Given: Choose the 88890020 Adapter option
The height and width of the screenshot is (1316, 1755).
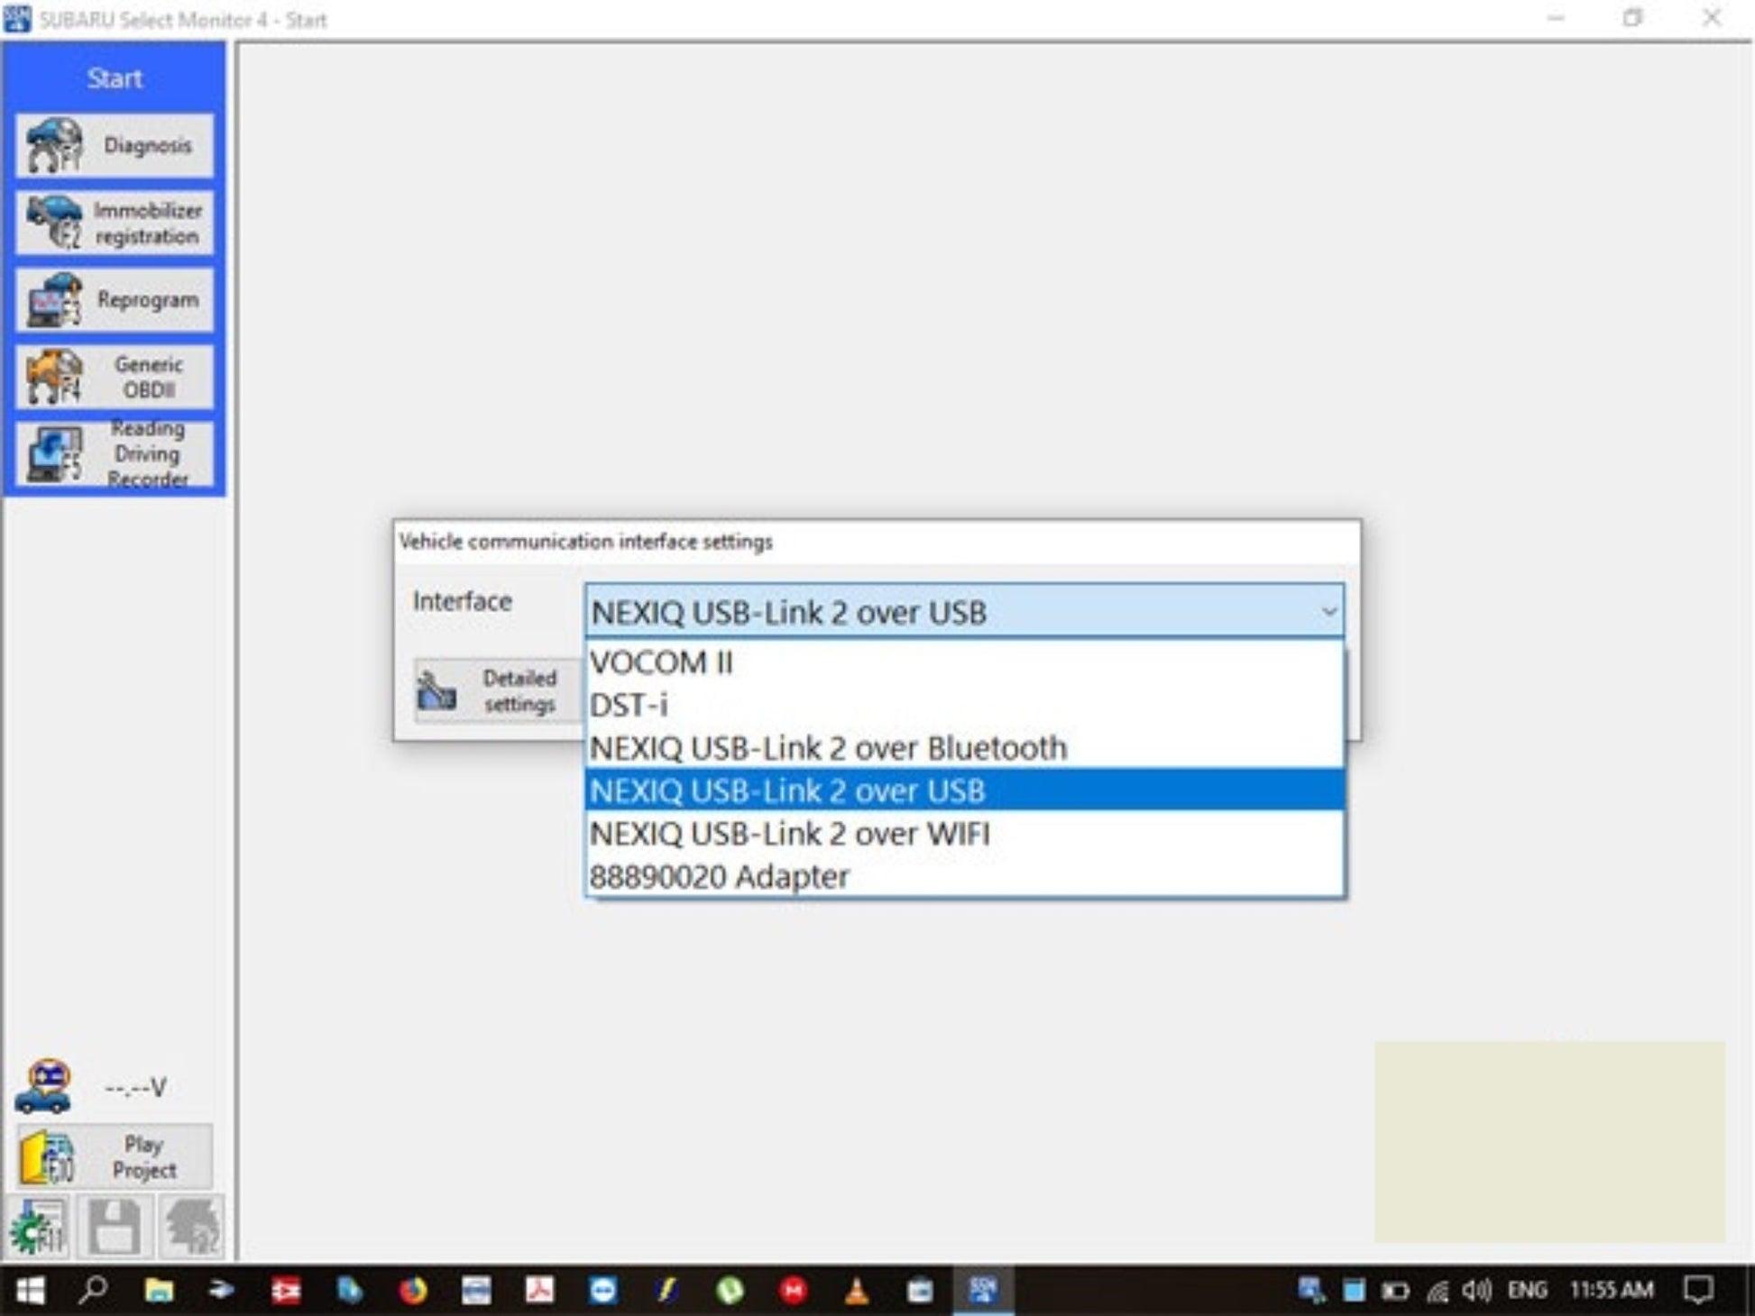Looking at the screenshot, I should pyautogui.click(x=963, y=876).
